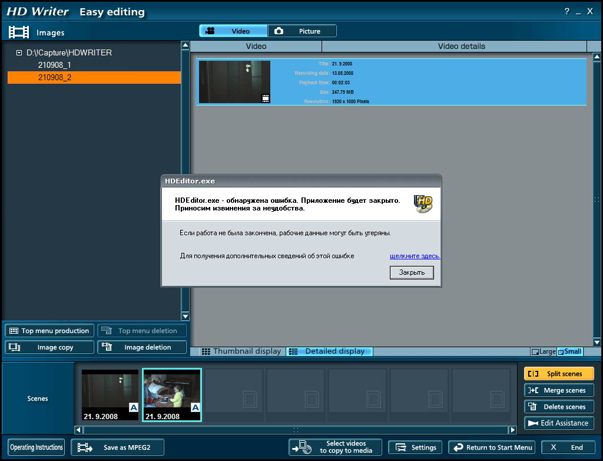Click the HD disc icon in the error dialog
The height and width of the screenshot is (461, 603).
coord(423,203)
